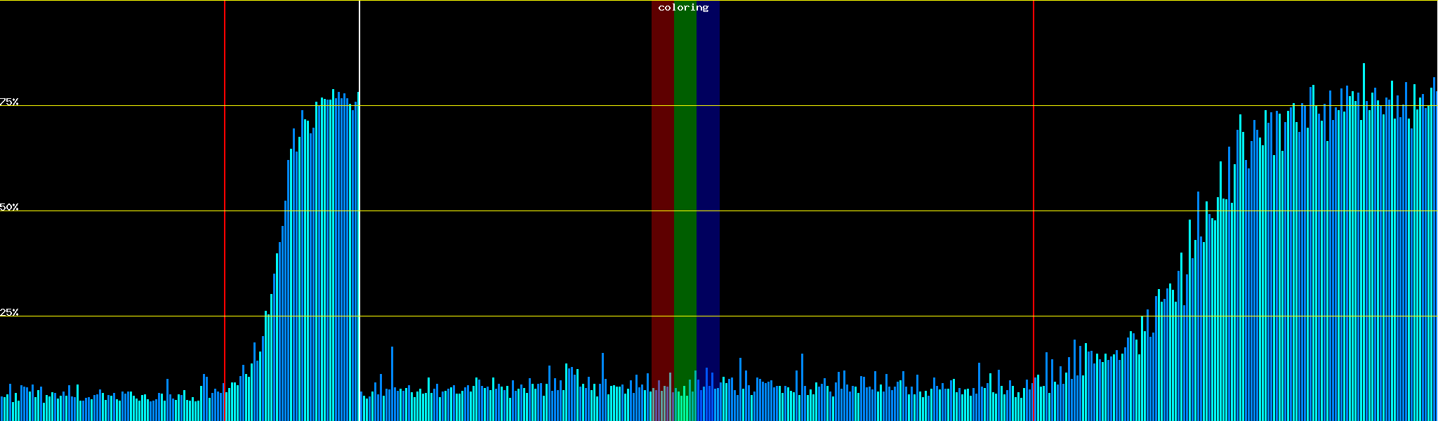Click the yellow 50% horizontal gridline
Viewport: 1438px width, 421px height.
pyautogui.click(x=492, y=211)
